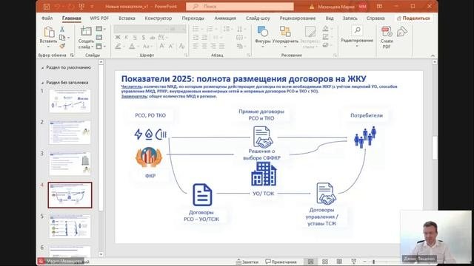Open the Абзац dialog launcher
Viewport: 474px width, 266px height.
coord(249,55)
